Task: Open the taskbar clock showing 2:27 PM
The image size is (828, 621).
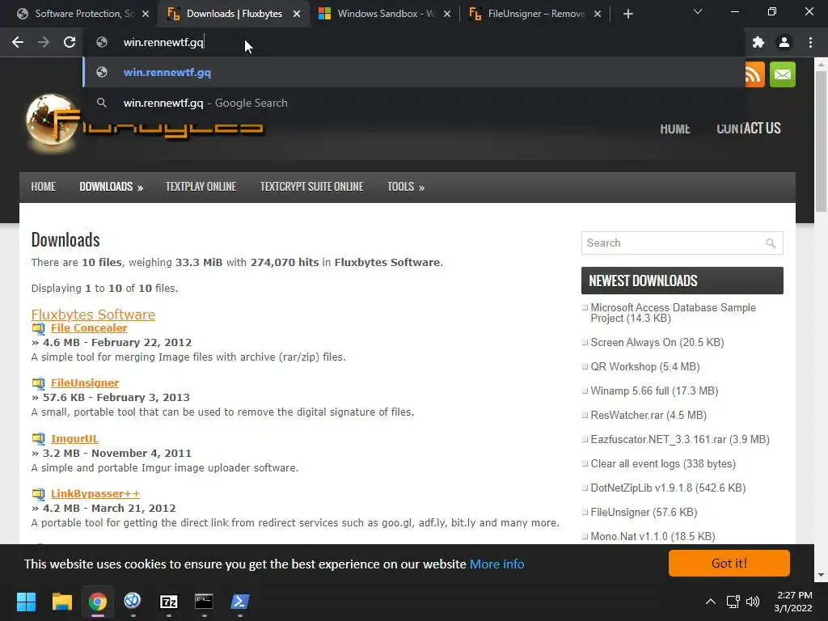Action: (x=793, y=602)
